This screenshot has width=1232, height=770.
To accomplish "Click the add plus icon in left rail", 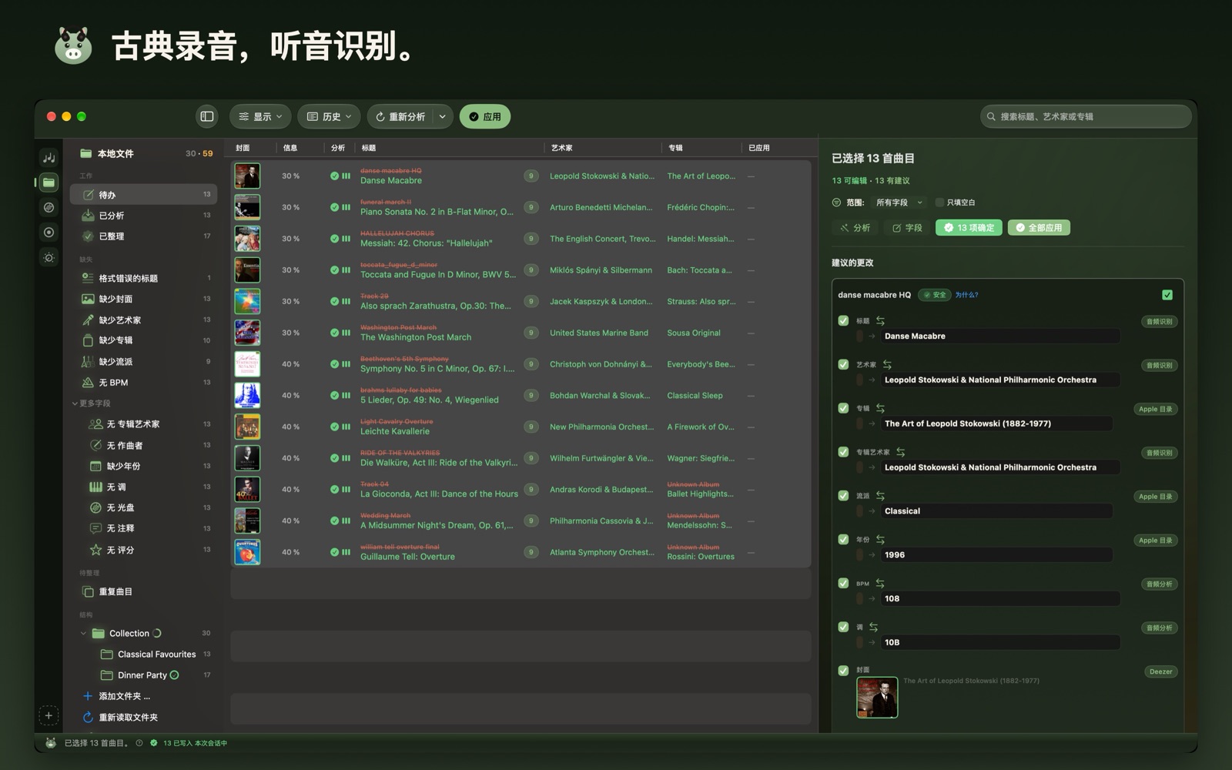I will pos(48,715).
